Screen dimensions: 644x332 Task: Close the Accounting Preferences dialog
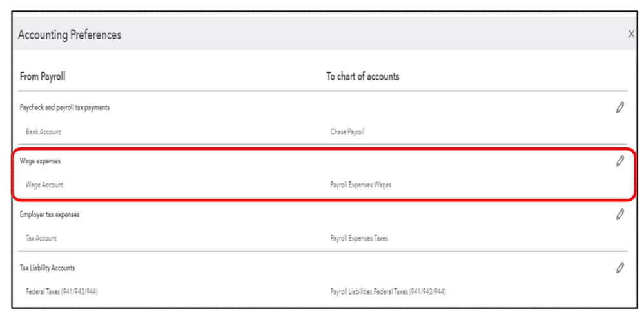[631, 34]
